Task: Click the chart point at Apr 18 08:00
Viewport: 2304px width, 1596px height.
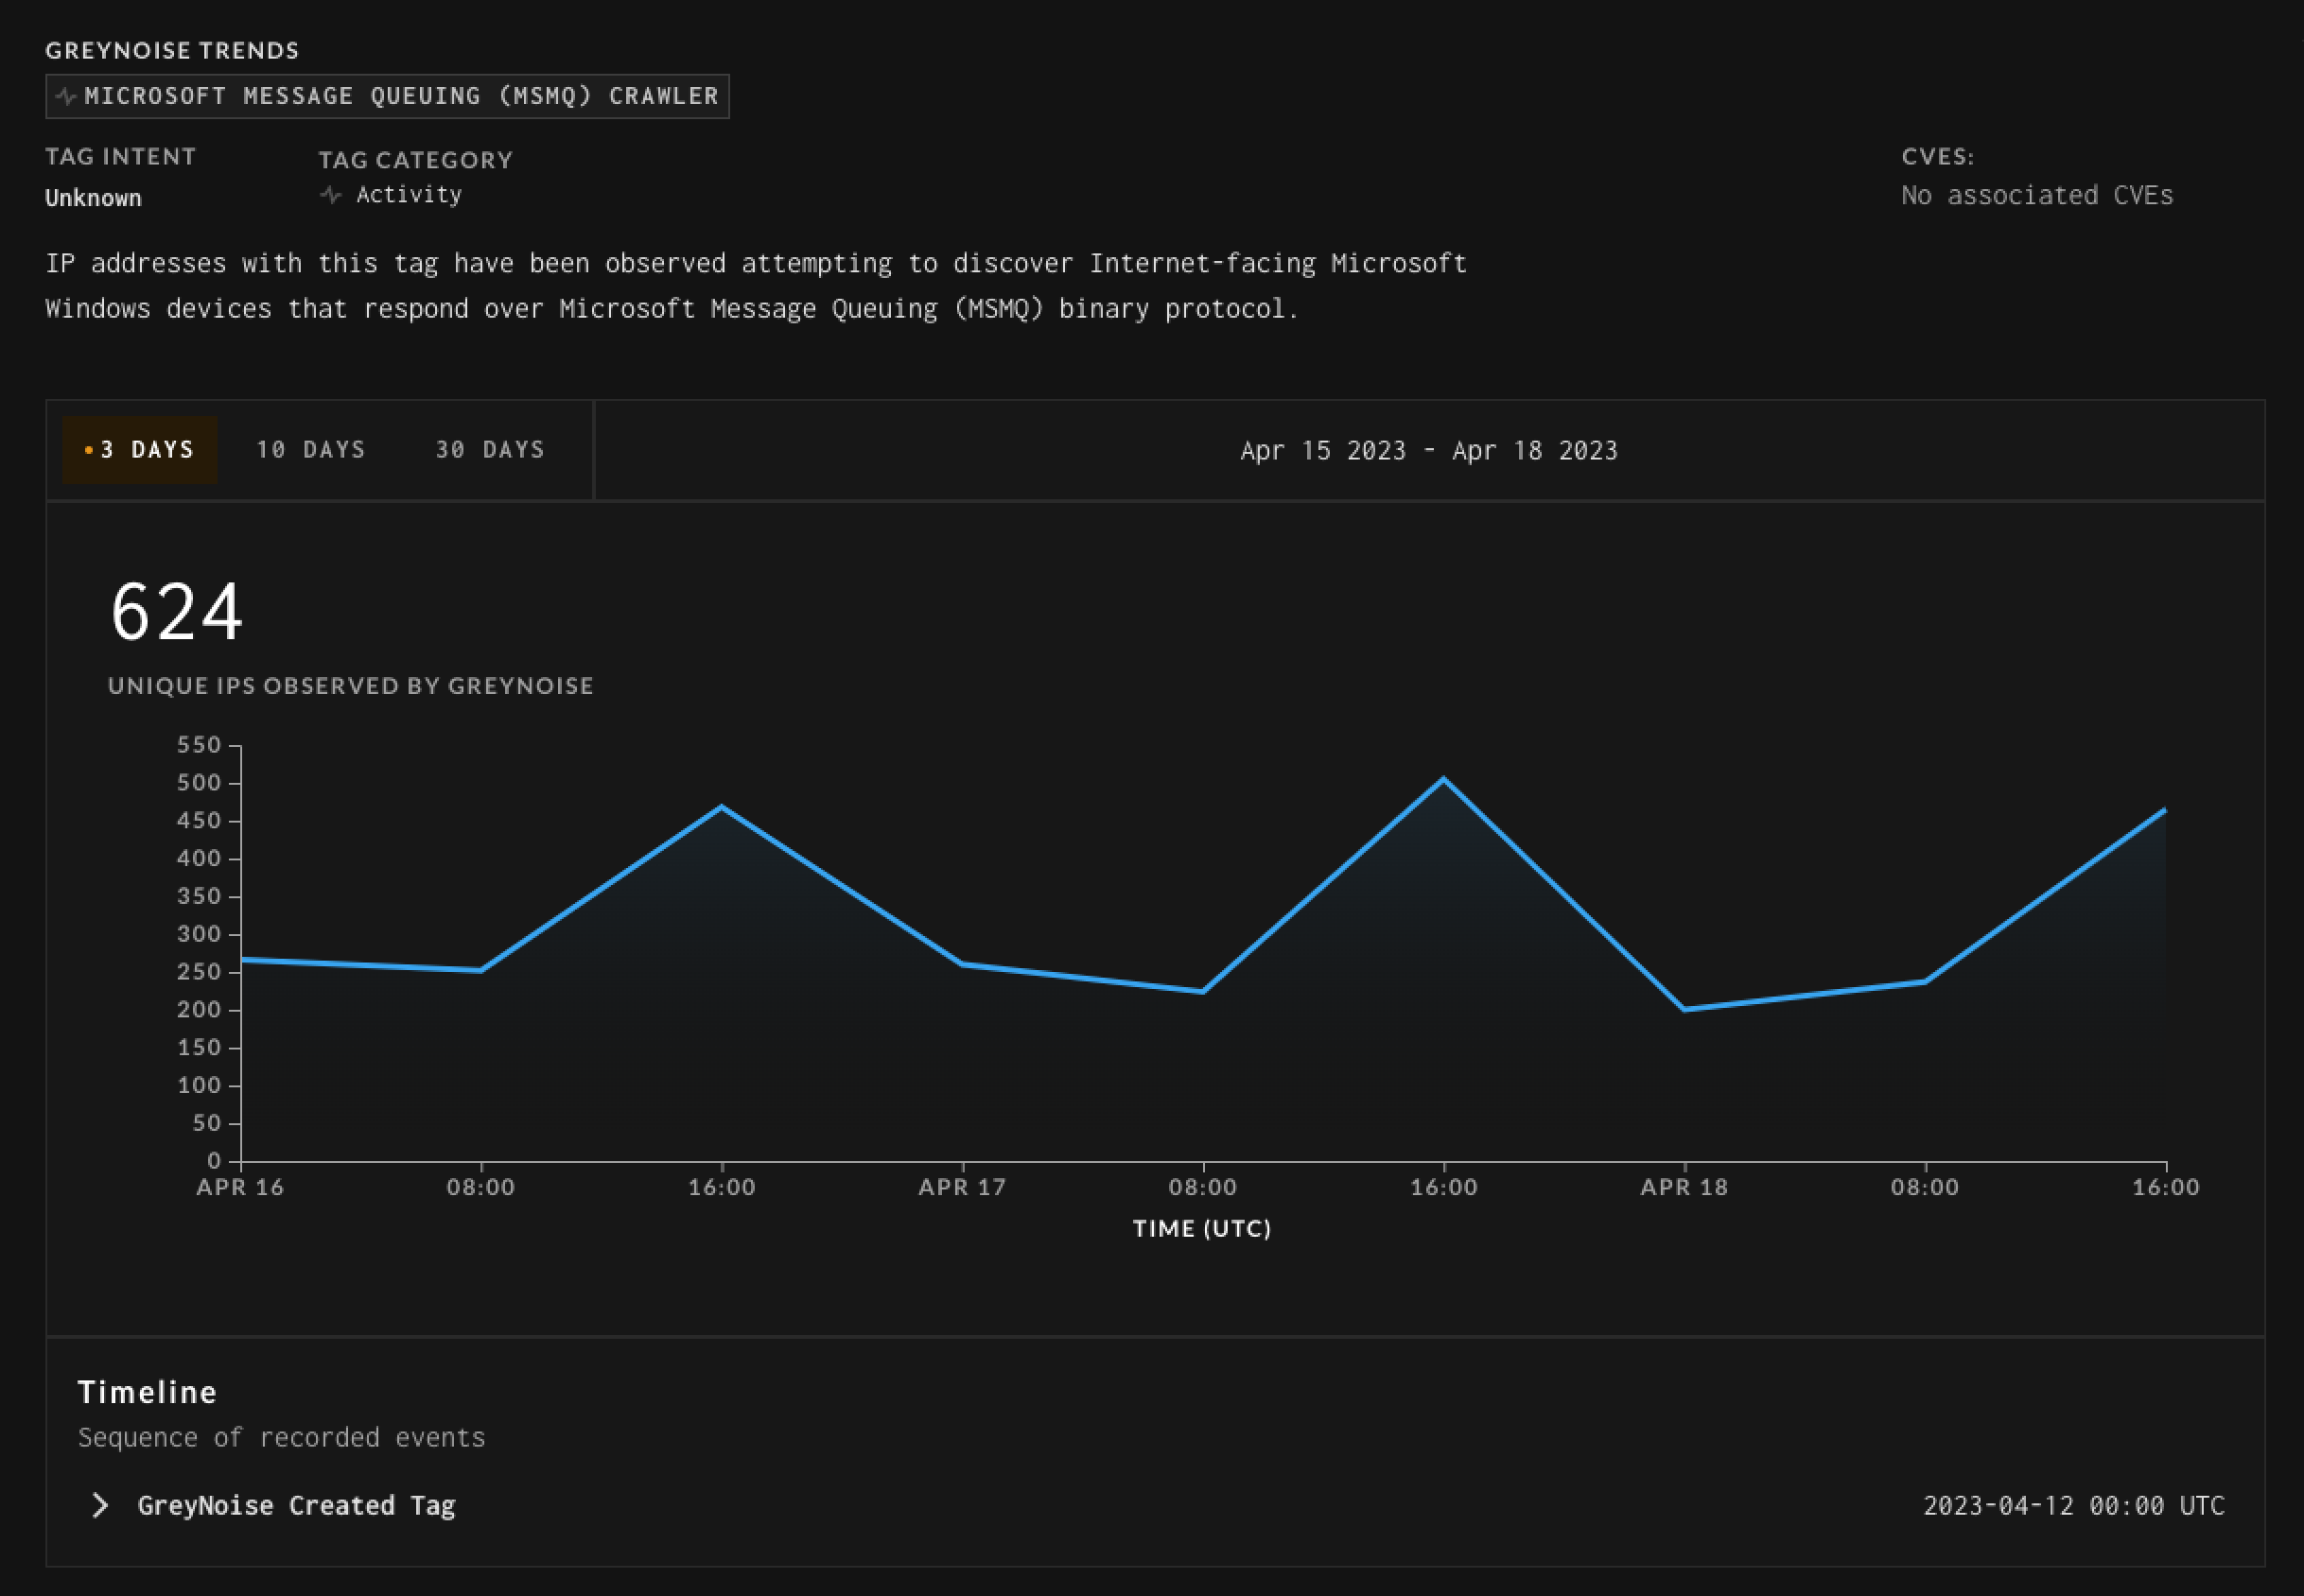Action: [1925, 981]
